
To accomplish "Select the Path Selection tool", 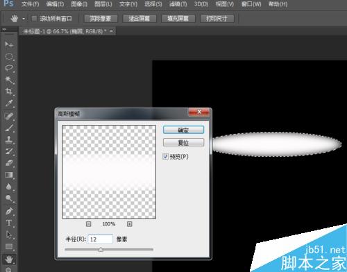I will click(9, 235).
